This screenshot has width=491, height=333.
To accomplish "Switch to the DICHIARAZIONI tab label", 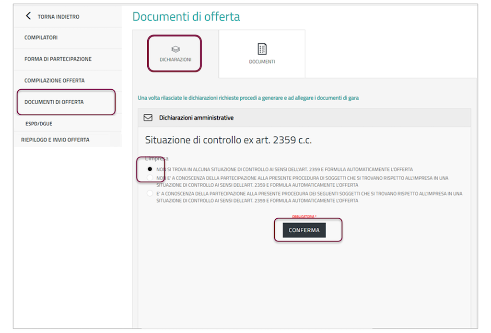I will (175, 60).
